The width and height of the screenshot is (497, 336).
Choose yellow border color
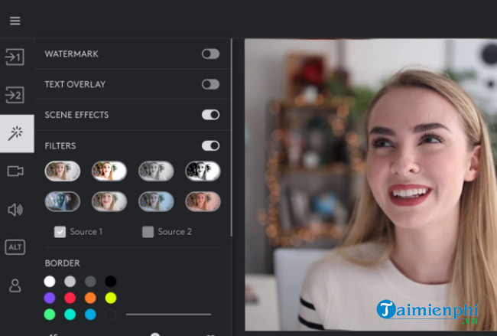tap(111, 298)
